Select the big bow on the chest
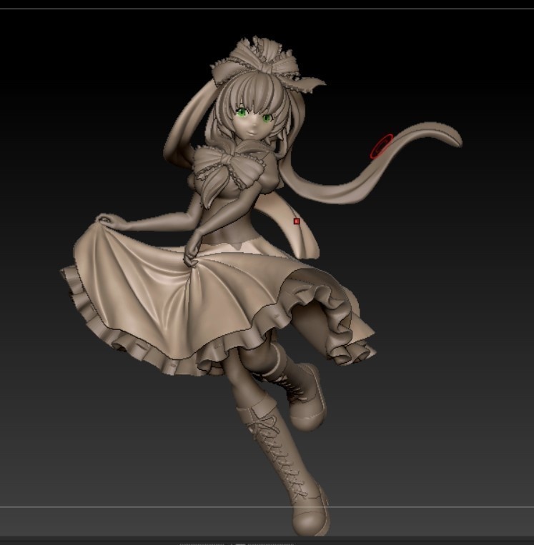Screen dimensions: 534x545 click(x=229, y=169)
